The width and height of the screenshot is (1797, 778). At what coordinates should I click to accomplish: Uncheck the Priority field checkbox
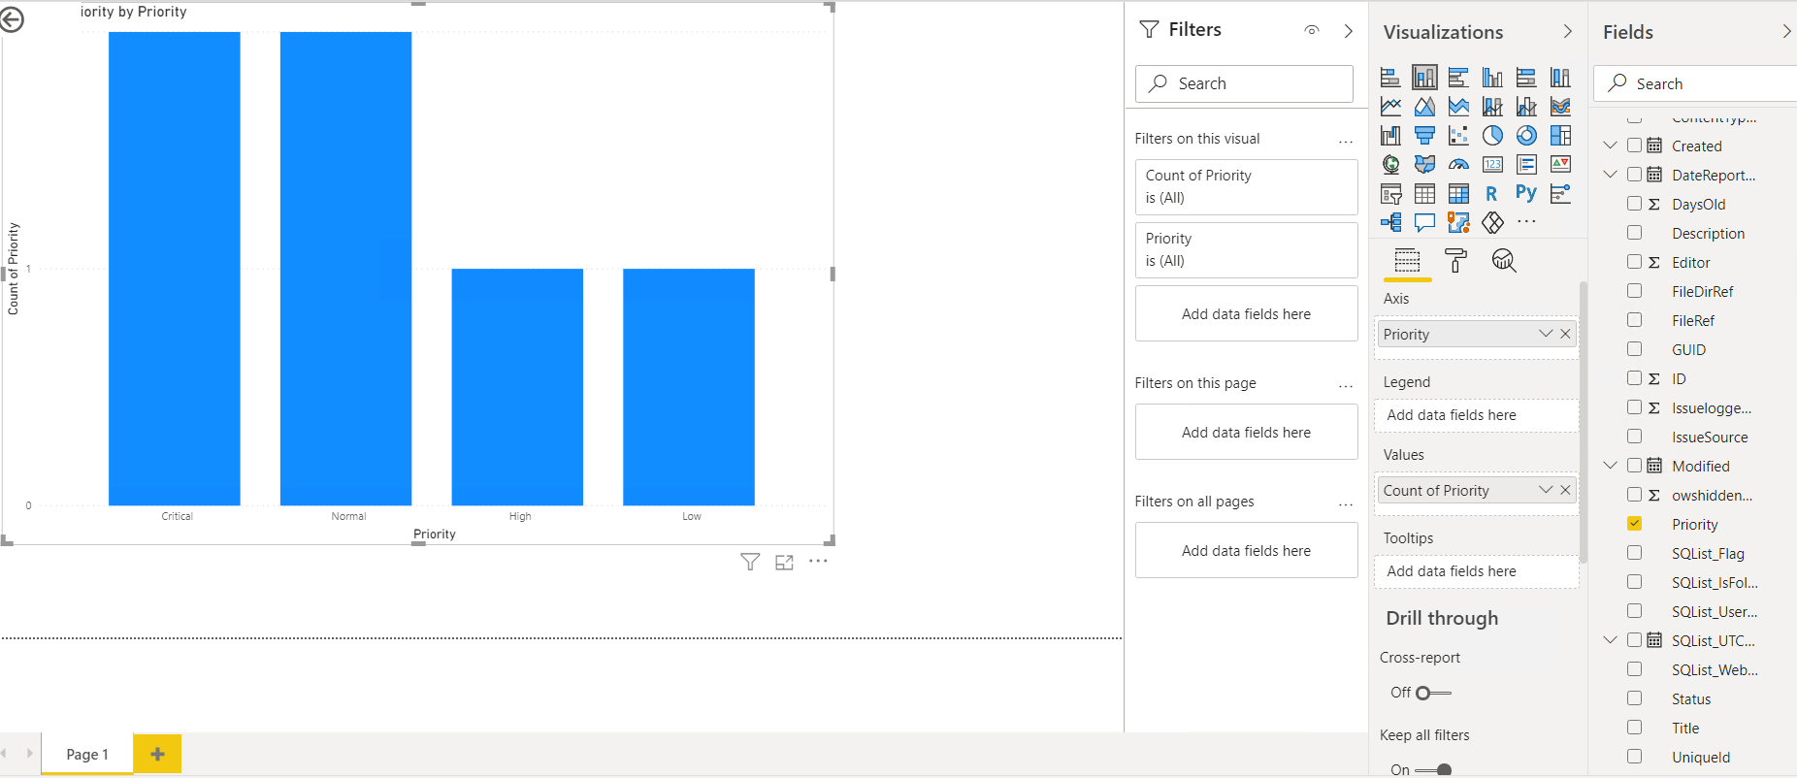[x=1635, y=524]
